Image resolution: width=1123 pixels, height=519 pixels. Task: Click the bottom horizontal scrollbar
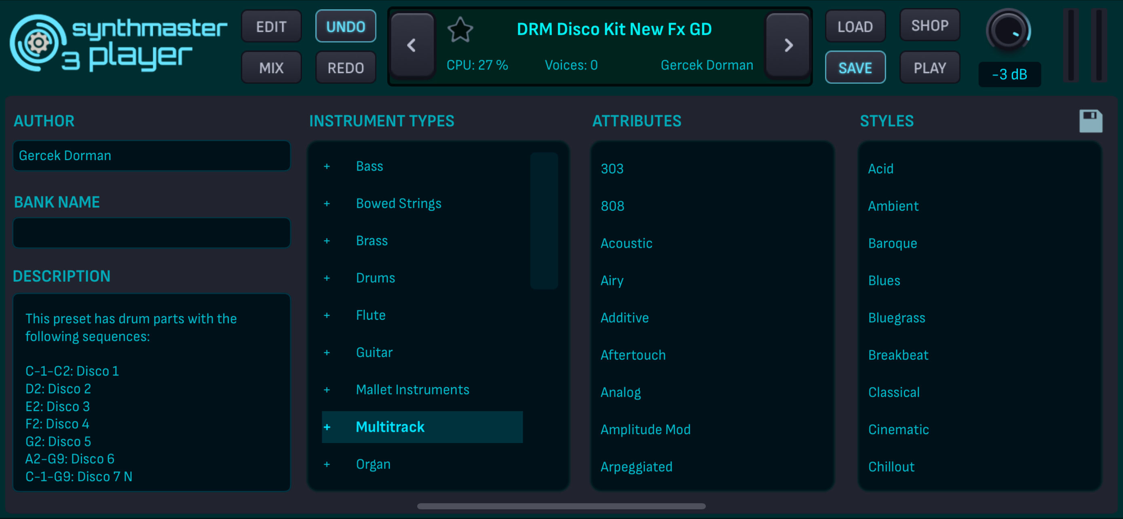561,506
